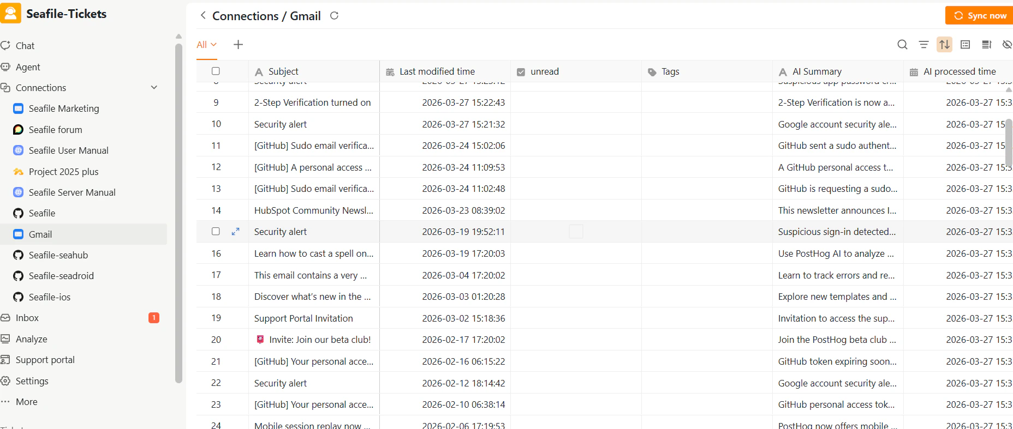The width and height of the screenshot is (1013, 429).
Task: Open the Seafile GitHub connection
Action: [x=42, y=213]
